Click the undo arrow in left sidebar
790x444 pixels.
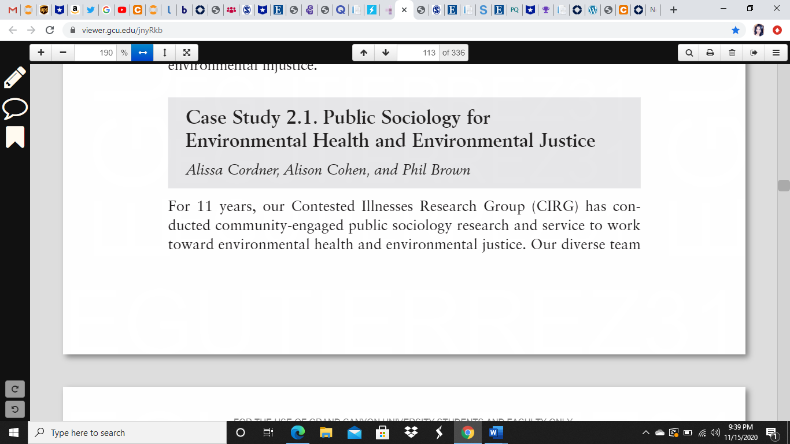click(x=15, y=409)
